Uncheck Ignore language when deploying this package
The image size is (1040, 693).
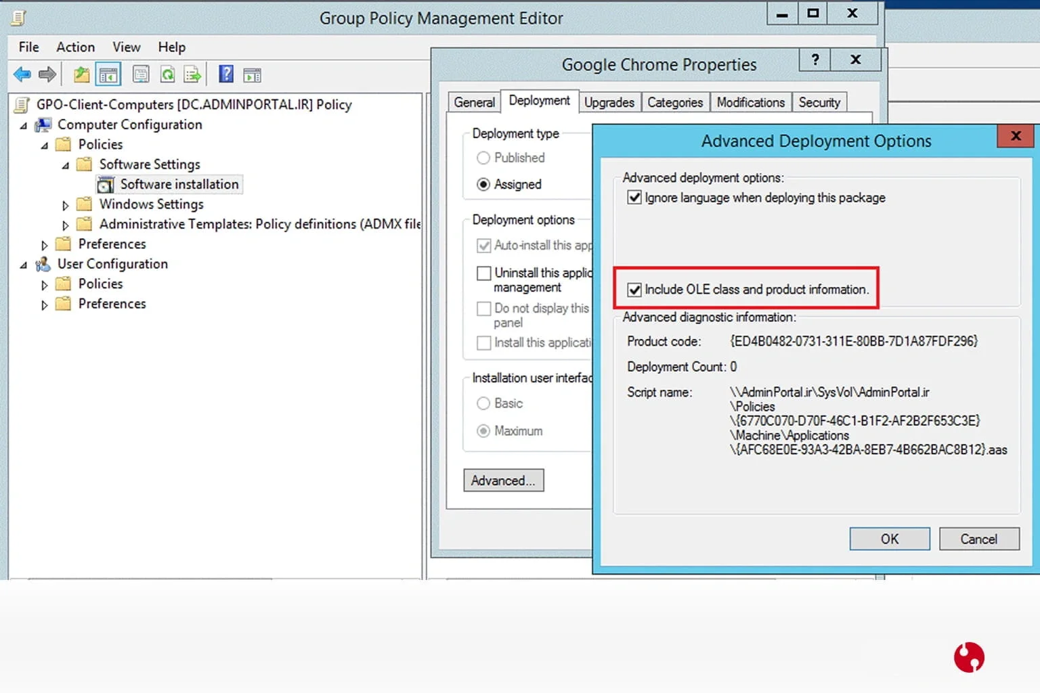pos(634,198)
